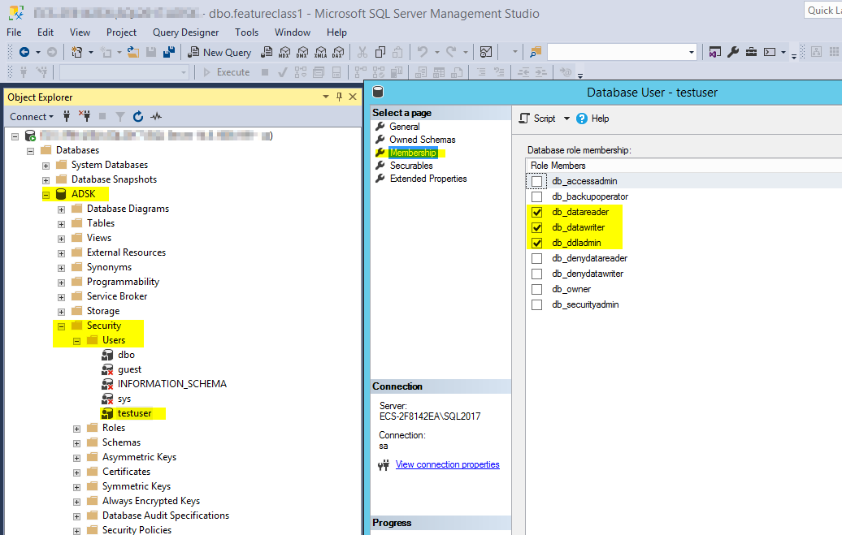Viewport: 842px width, 535px height.
Task: Click the Copy toolbar icon
Action: [380, 52]
